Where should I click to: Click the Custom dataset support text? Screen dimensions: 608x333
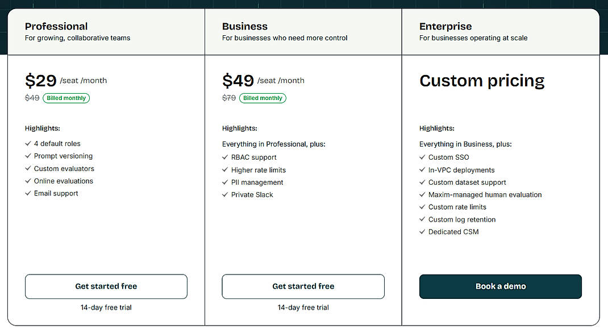point(467,182)
